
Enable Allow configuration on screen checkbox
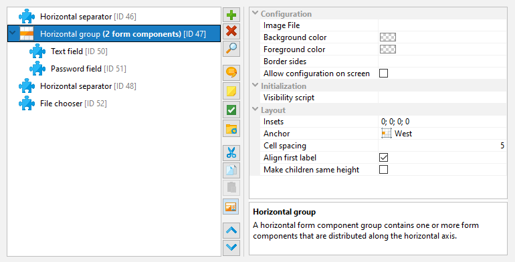(383, 74)
